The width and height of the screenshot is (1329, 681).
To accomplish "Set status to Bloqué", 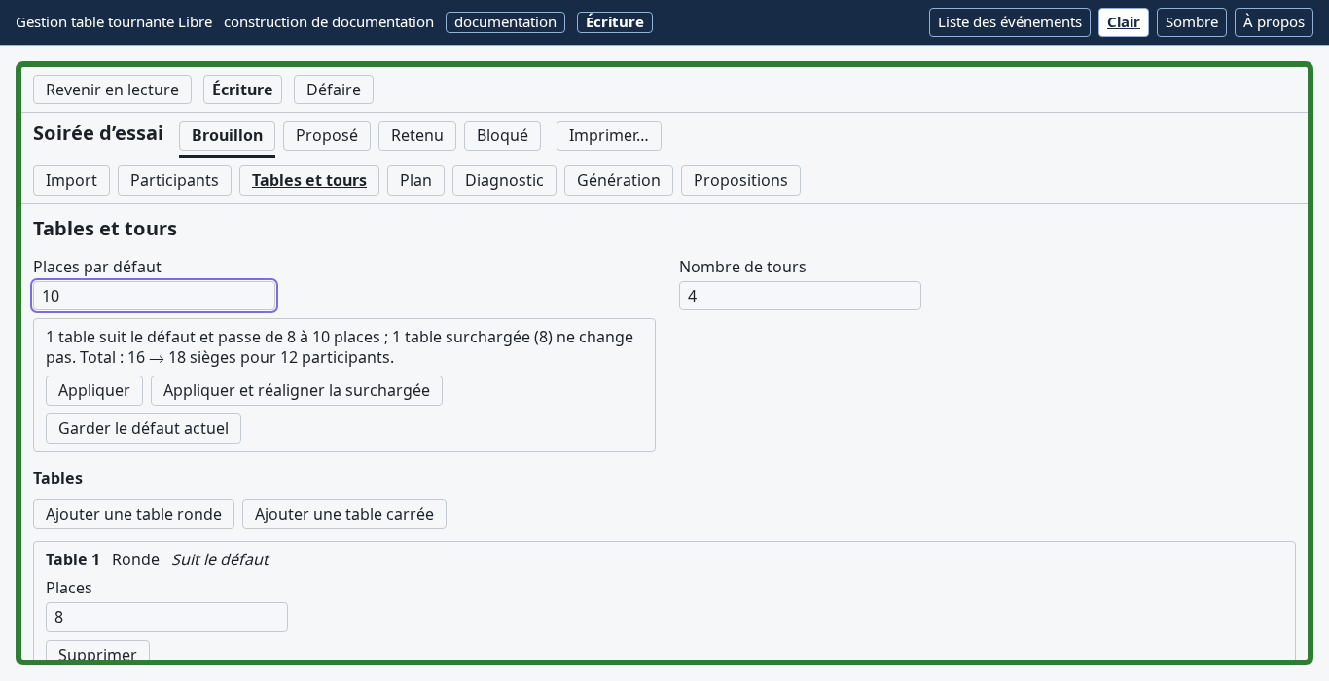I will coord(502,135).
